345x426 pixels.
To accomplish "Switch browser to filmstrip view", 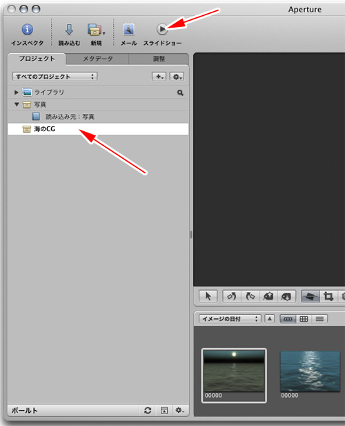I will (x=288, y=319).
